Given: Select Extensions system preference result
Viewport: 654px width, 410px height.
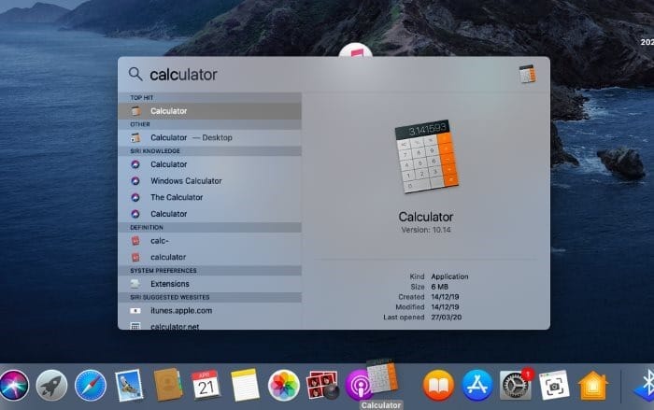Looking at the screenshot, I should click(x=209, y=284).
